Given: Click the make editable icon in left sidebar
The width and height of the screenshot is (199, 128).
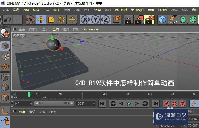Looking at the screenshot, I should tap(5, 33).
